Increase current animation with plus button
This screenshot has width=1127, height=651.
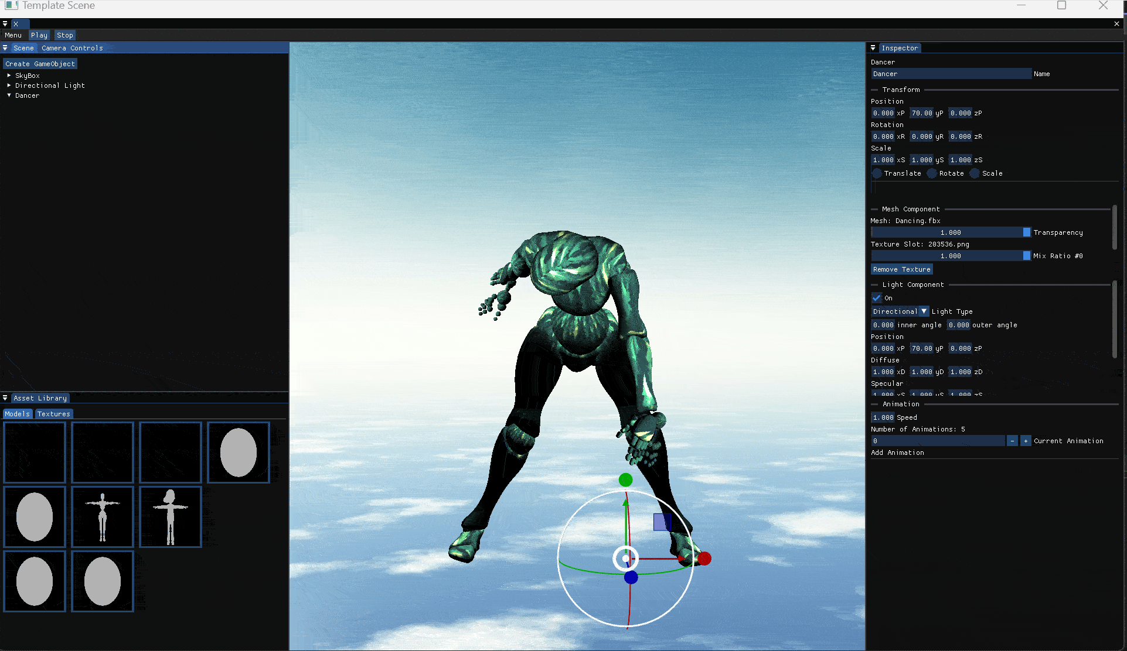(1026, 441)
